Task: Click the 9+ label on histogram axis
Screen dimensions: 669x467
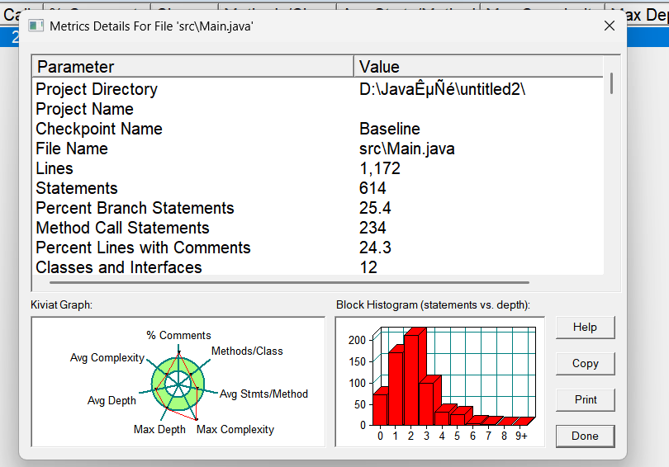Action: [x=521, y=436]
